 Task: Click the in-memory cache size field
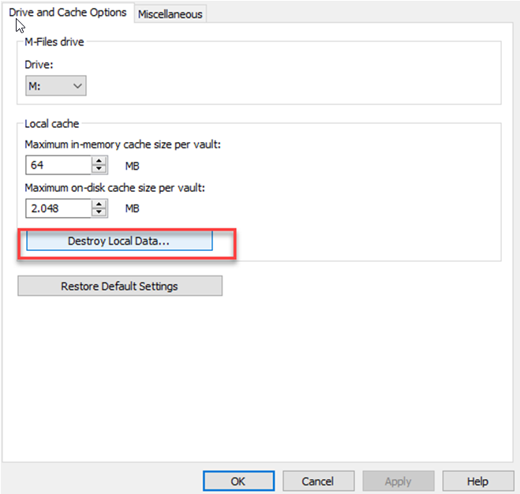[58, 165]
